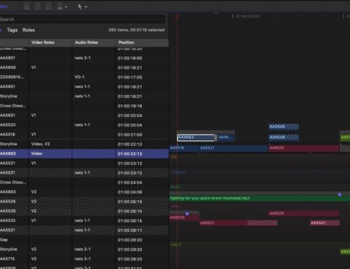Select AA5521 row at 01:00:28:11

[x=84, y=230]
